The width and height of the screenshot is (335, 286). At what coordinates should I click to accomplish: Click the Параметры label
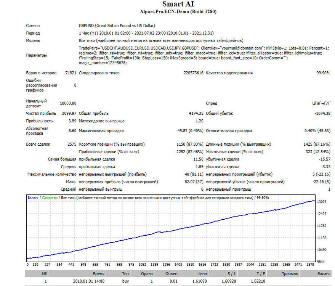[x=36, y=55]
